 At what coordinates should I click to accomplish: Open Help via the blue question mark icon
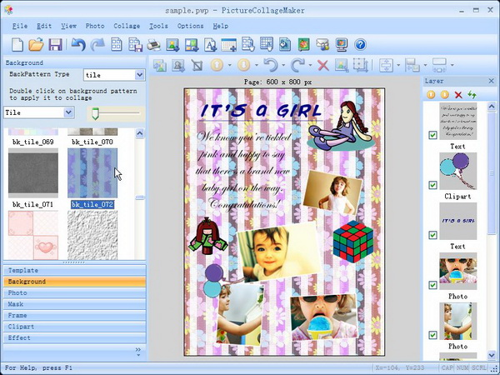click(x=361, y=44)
